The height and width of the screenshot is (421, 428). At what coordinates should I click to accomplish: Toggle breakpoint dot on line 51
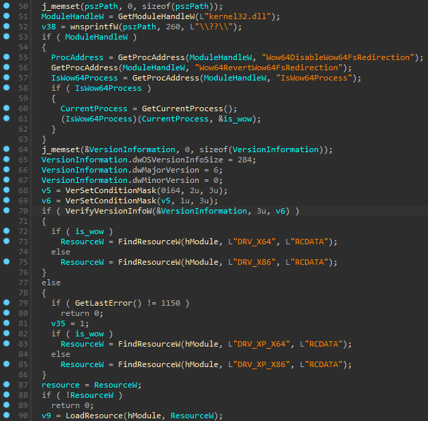pyautogui.click(x=6, y=16)
